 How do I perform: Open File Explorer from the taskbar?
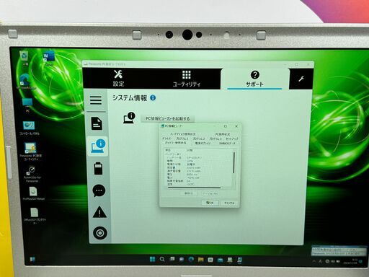(x=200, y=260)
